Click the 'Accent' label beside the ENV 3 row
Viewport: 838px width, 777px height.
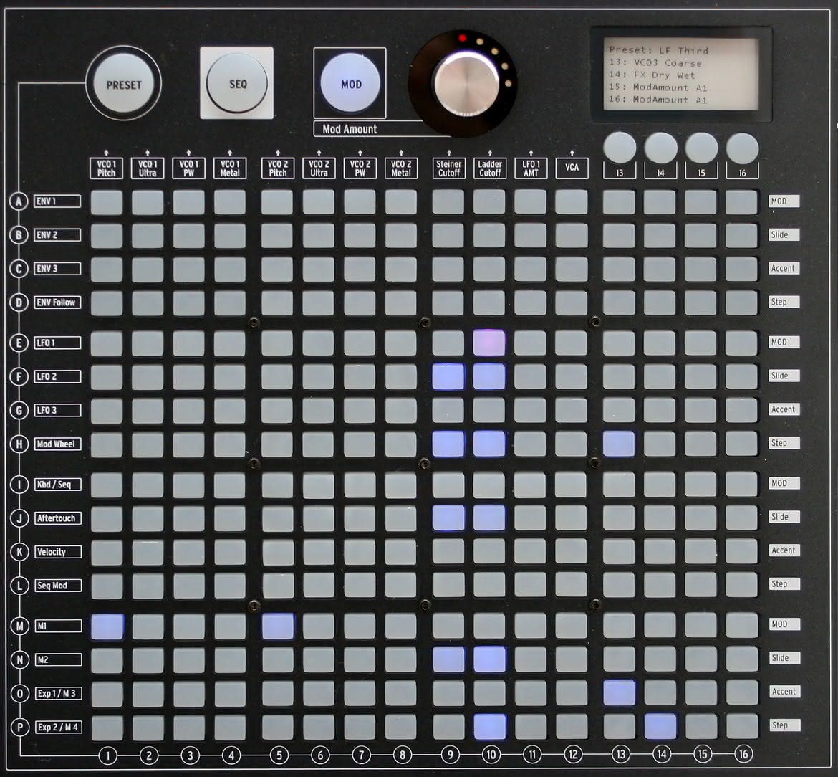(x=784, y=269)
